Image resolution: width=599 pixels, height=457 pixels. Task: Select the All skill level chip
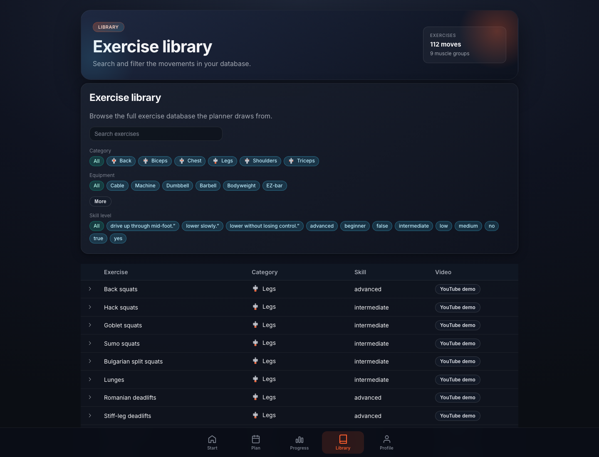click(97, 226)
